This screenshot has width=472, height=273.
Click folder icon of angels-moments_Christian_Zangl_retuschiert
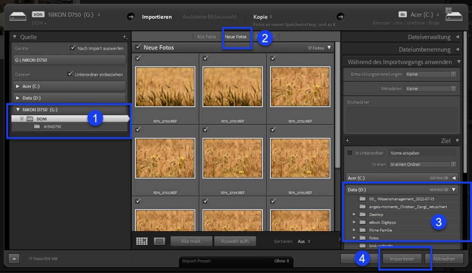[x=362, y=207]
